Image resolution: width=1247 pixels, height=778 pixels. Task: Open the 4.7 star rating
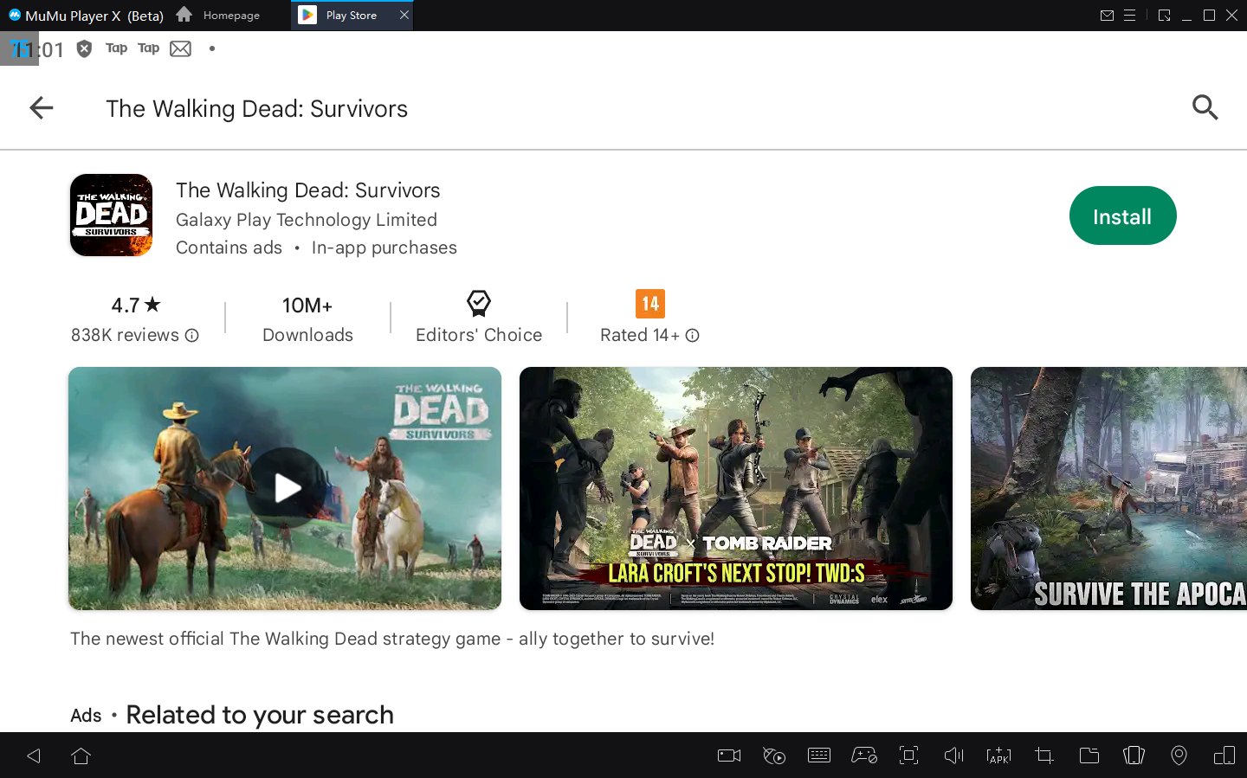136,305
